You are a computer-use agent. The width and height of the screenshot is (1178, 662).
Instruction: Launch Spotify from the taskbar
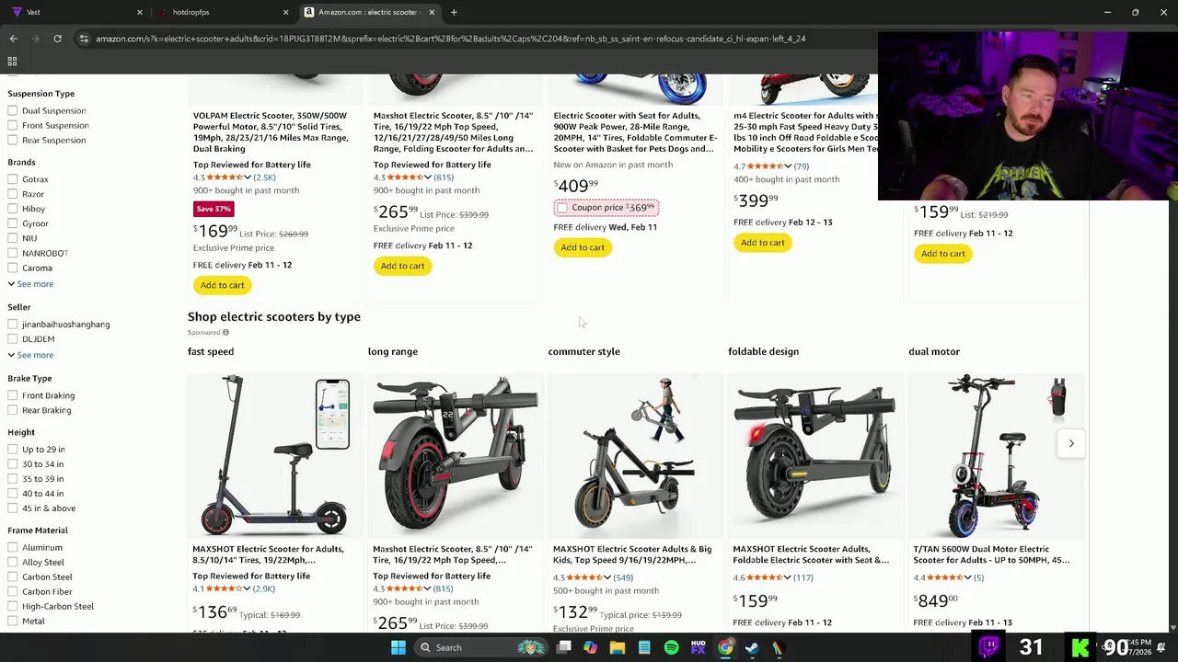click(671, 647)
